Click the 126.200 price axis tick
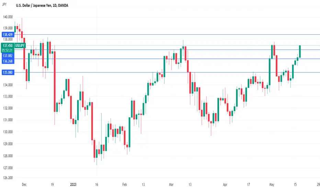The height and width of the screenshot is (189, 320). point(8,178)
